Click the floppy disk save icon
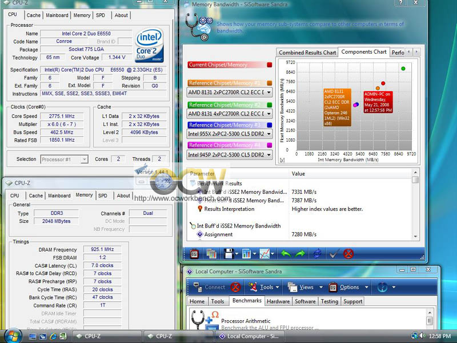 229,254
